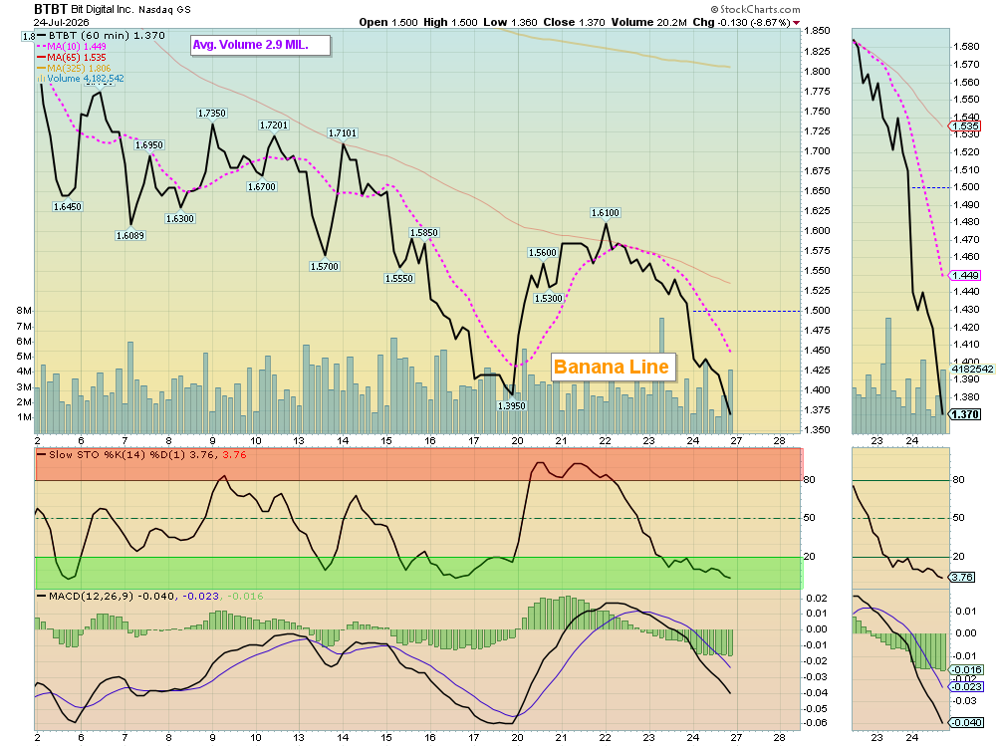
Task: Click the green -0.016 MACD histogram tag
Action: coord(965,669)
